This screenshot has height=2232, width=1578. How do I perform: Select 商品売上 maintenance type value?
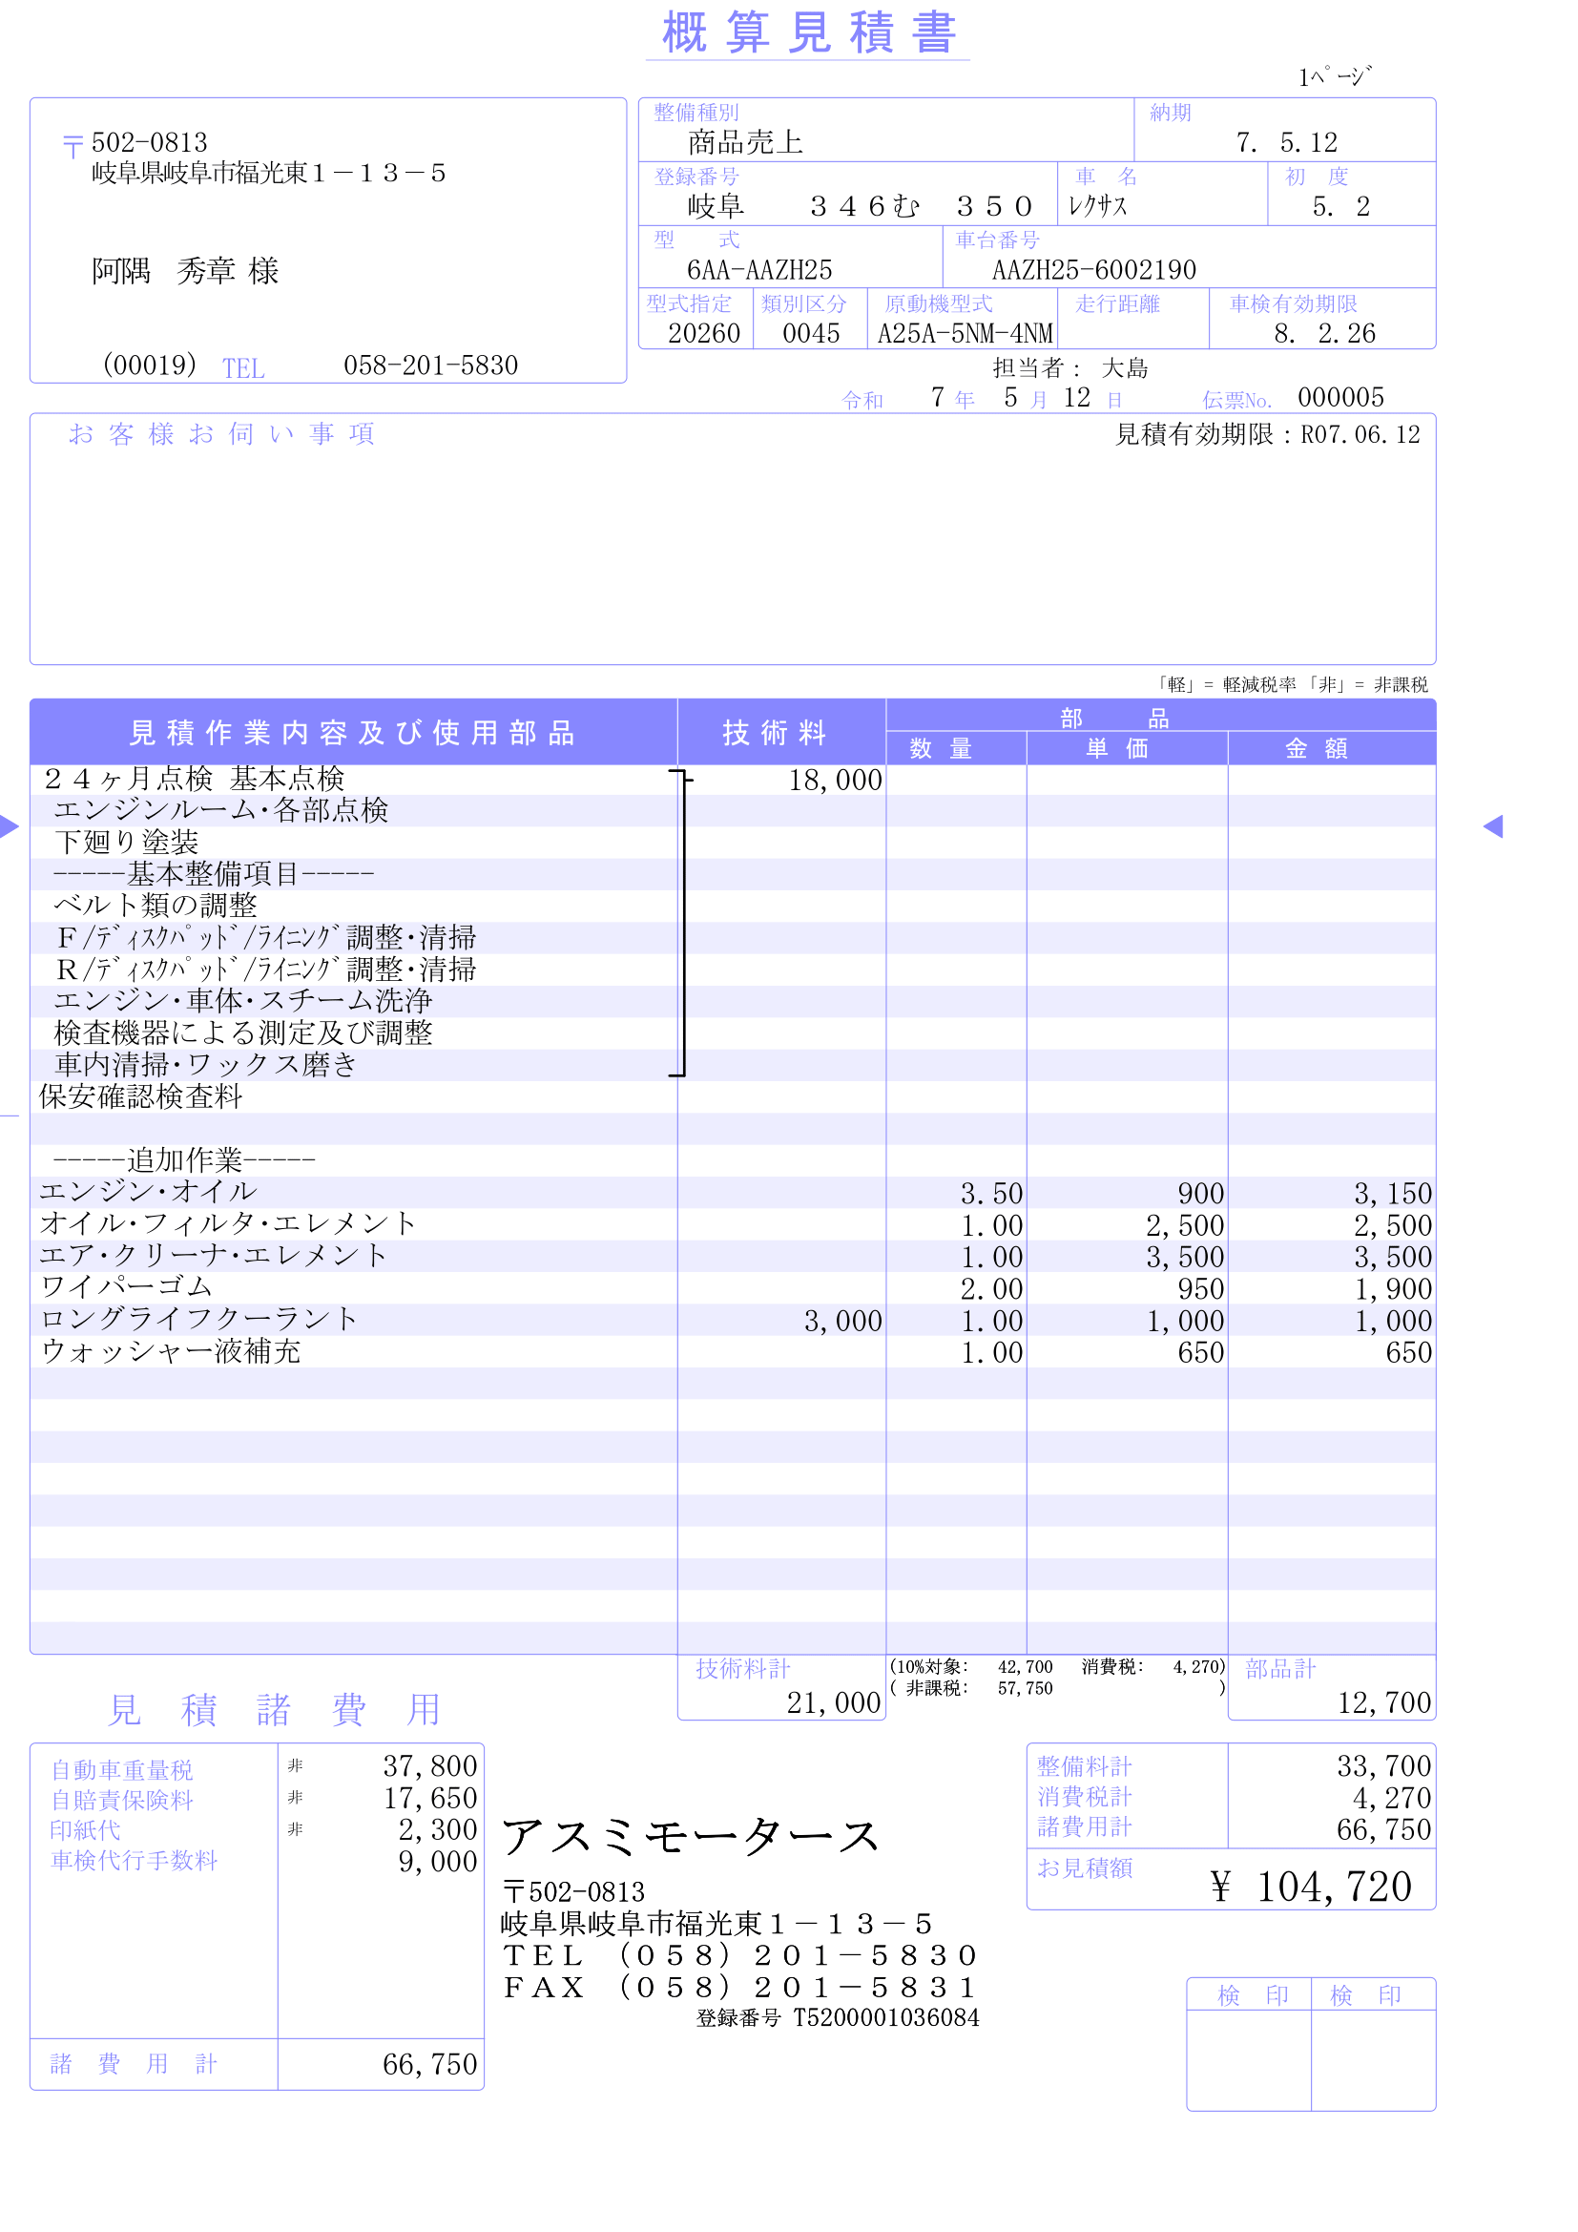[x=745, y=143]
